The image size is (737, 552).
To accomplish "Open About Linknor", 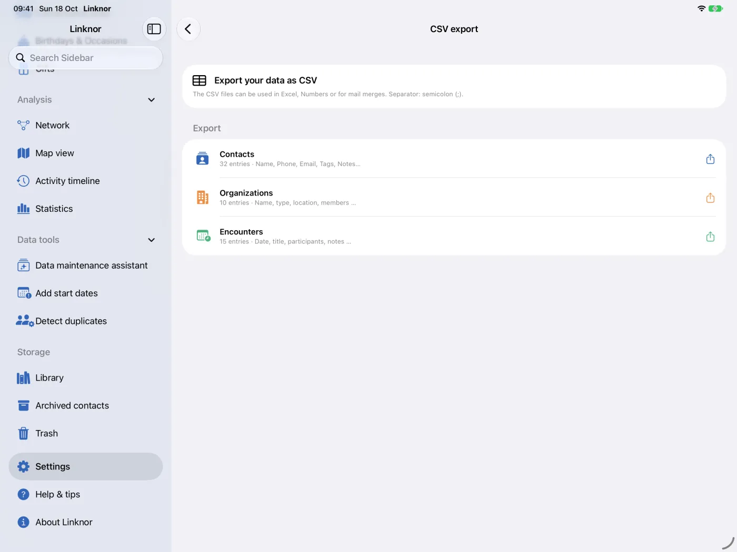I will (x=86, y=522).
